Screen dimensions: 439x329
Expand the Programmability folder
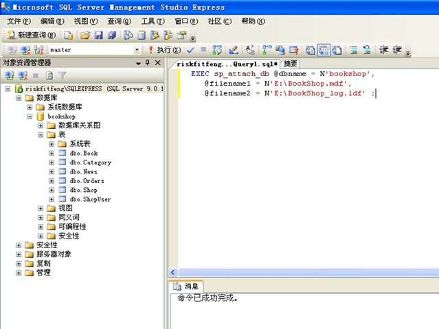[x=41, y=227]
